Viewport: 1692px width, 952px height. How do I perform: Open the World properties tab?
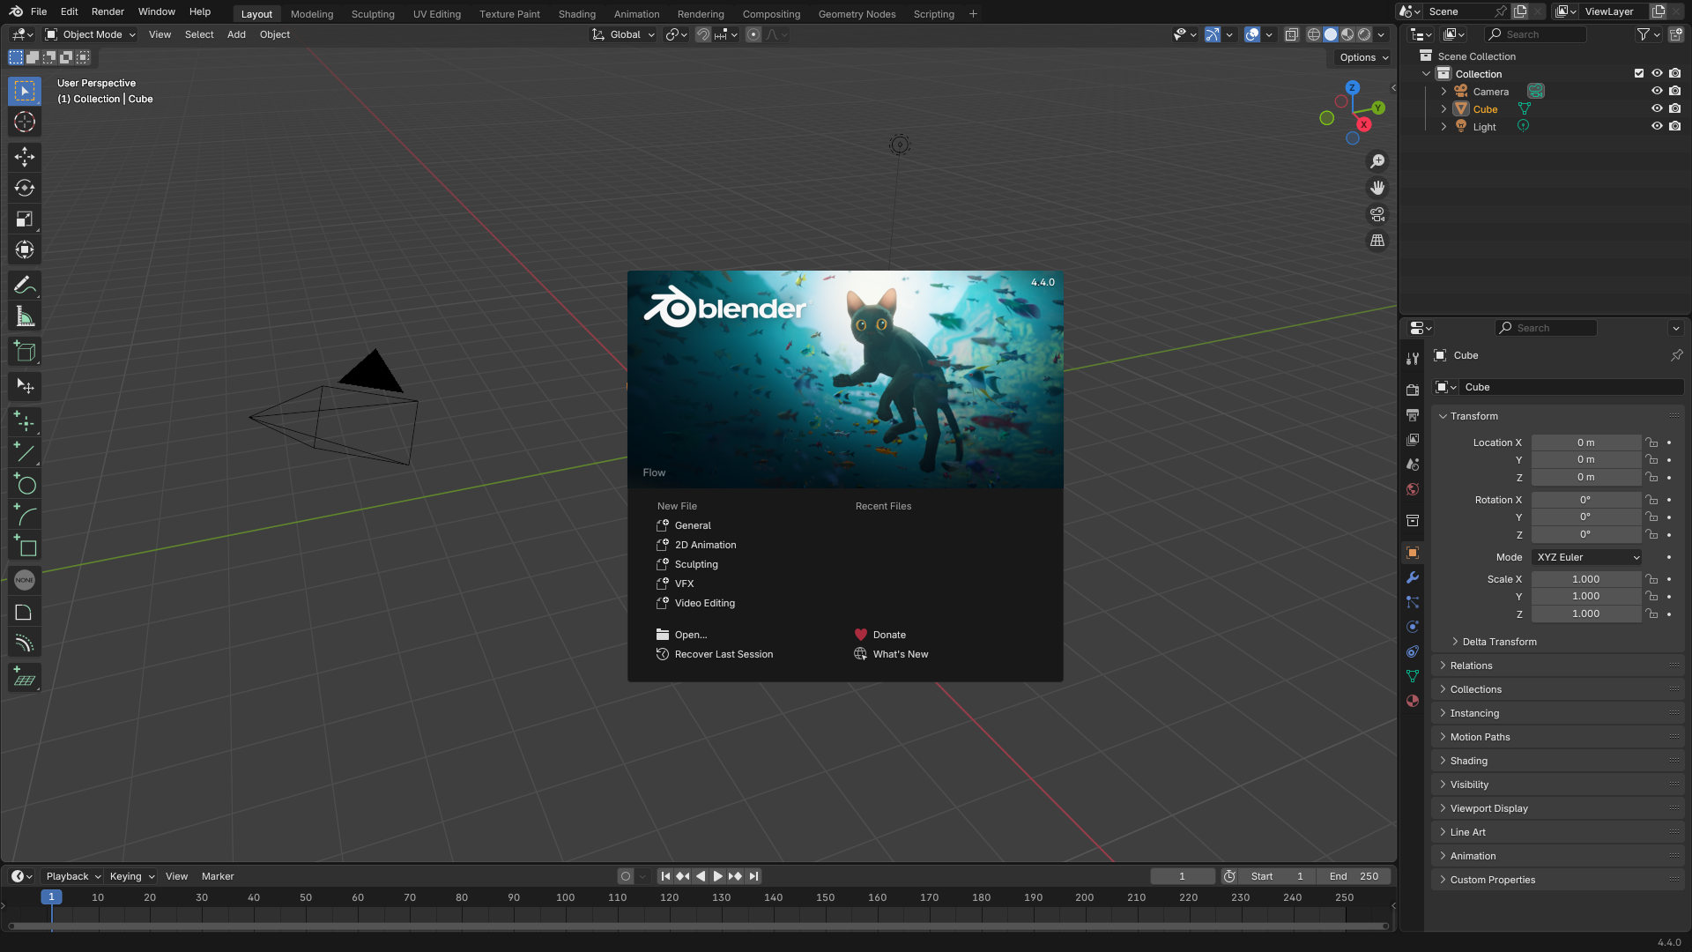point(1413,489)
